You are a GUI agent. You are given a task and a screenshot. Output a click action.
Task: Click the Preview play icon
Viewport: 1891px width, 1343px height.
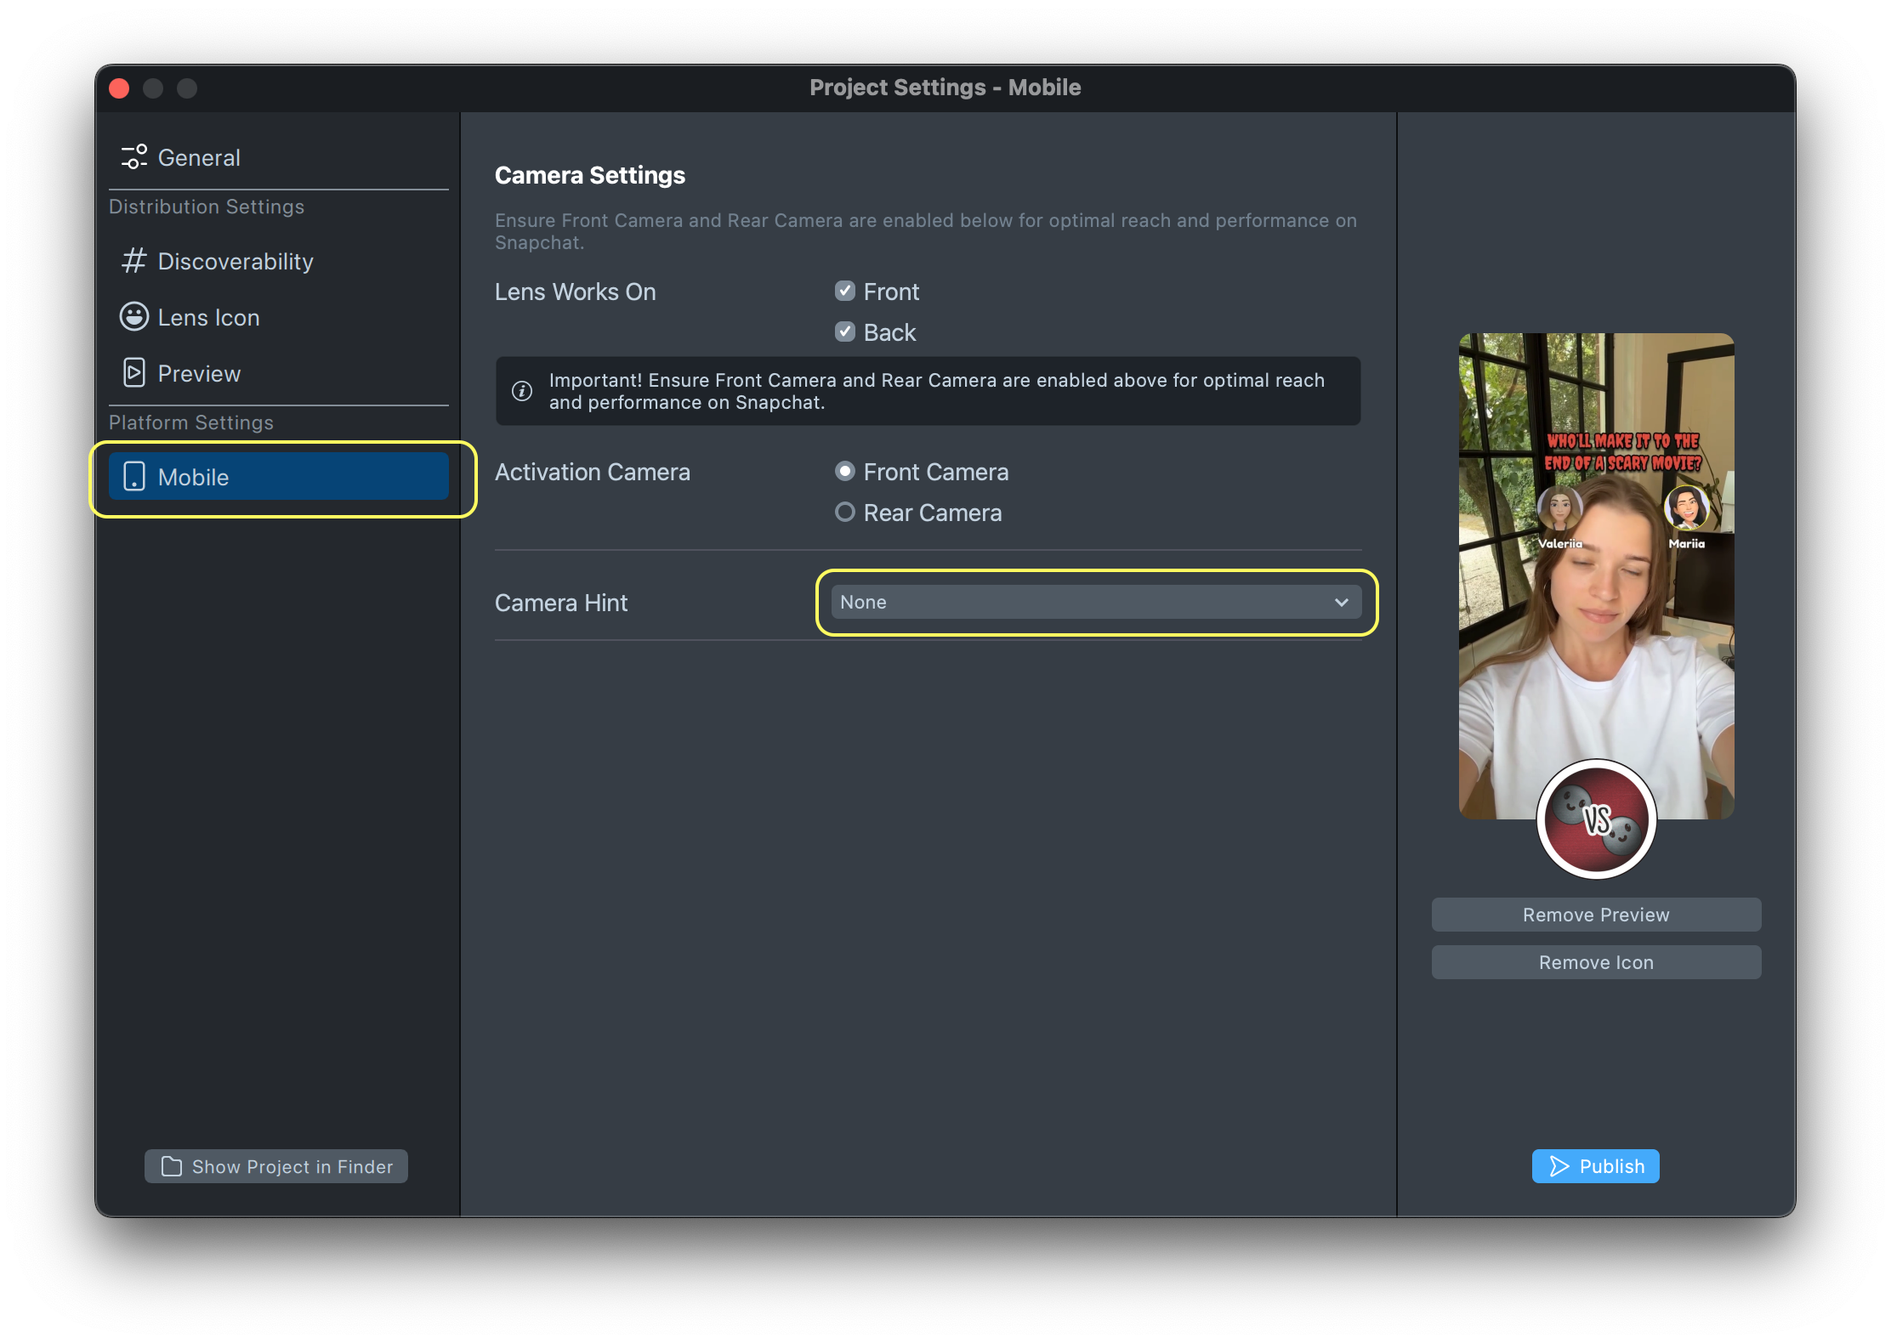pos(133,373)
